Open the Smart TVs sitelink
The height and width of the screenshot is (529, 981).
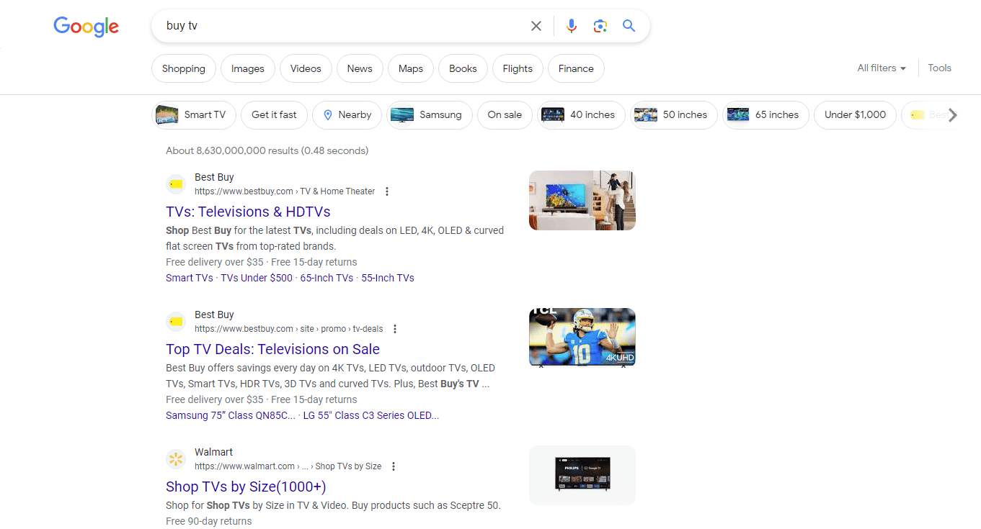[x=190, y=278]
